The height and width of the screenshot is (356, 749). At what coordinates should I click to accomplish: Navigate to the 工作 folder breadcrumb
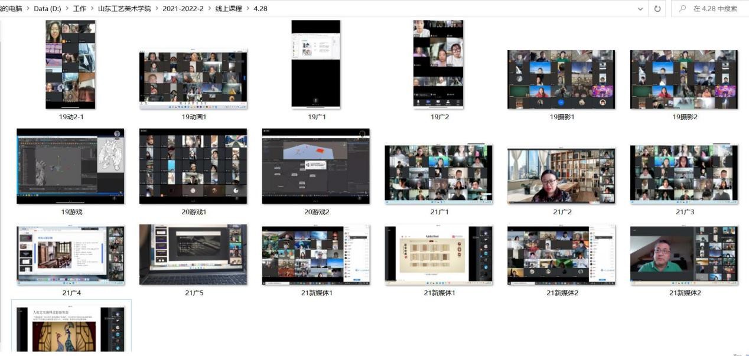80,9
